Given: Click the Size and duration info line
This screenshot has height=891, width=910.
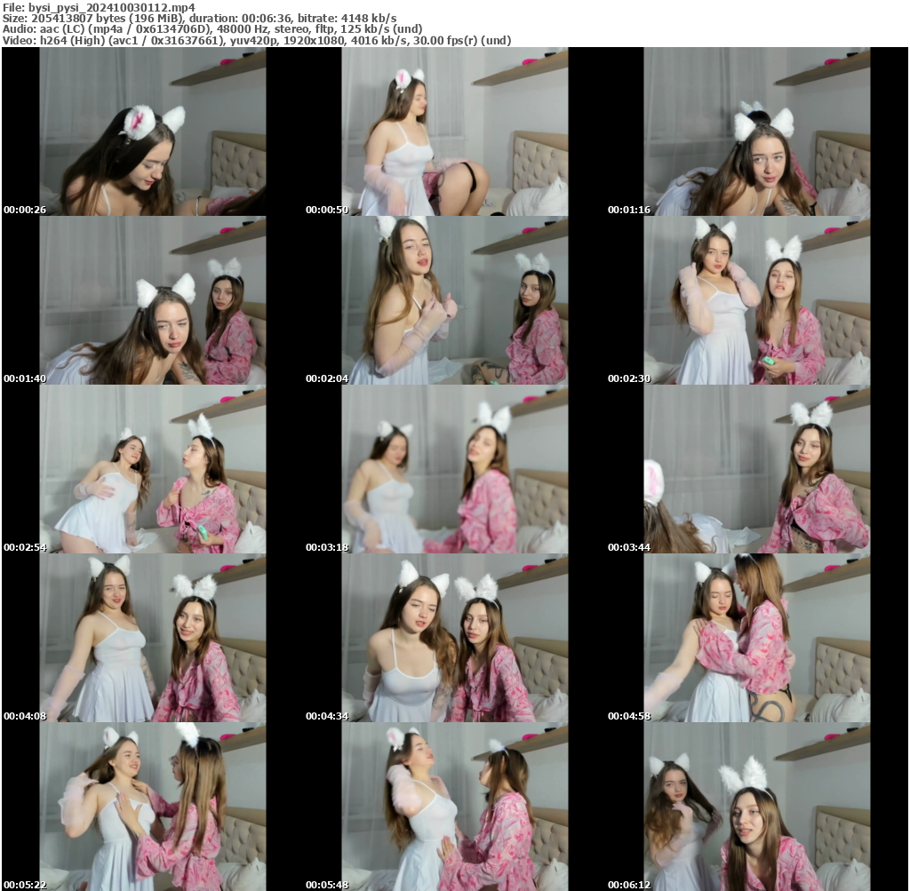Looking at the screenshot, I should (200, 18).
